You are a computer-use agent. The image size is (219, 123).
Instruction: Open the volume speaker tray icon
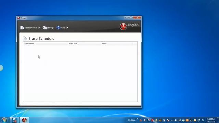click(x=176, y=120)
